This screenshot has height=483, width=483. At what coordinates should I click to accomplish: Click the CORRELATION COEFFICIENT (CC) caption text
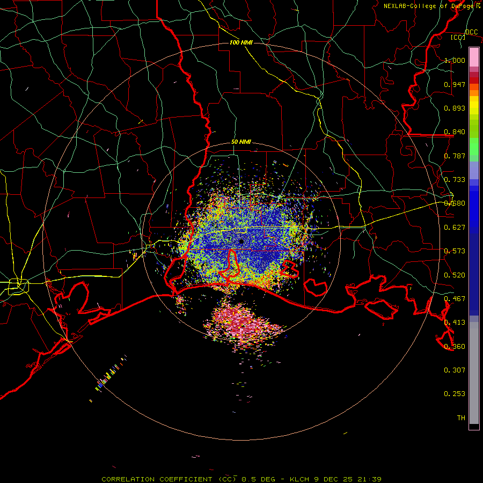(x=169, y=479)
